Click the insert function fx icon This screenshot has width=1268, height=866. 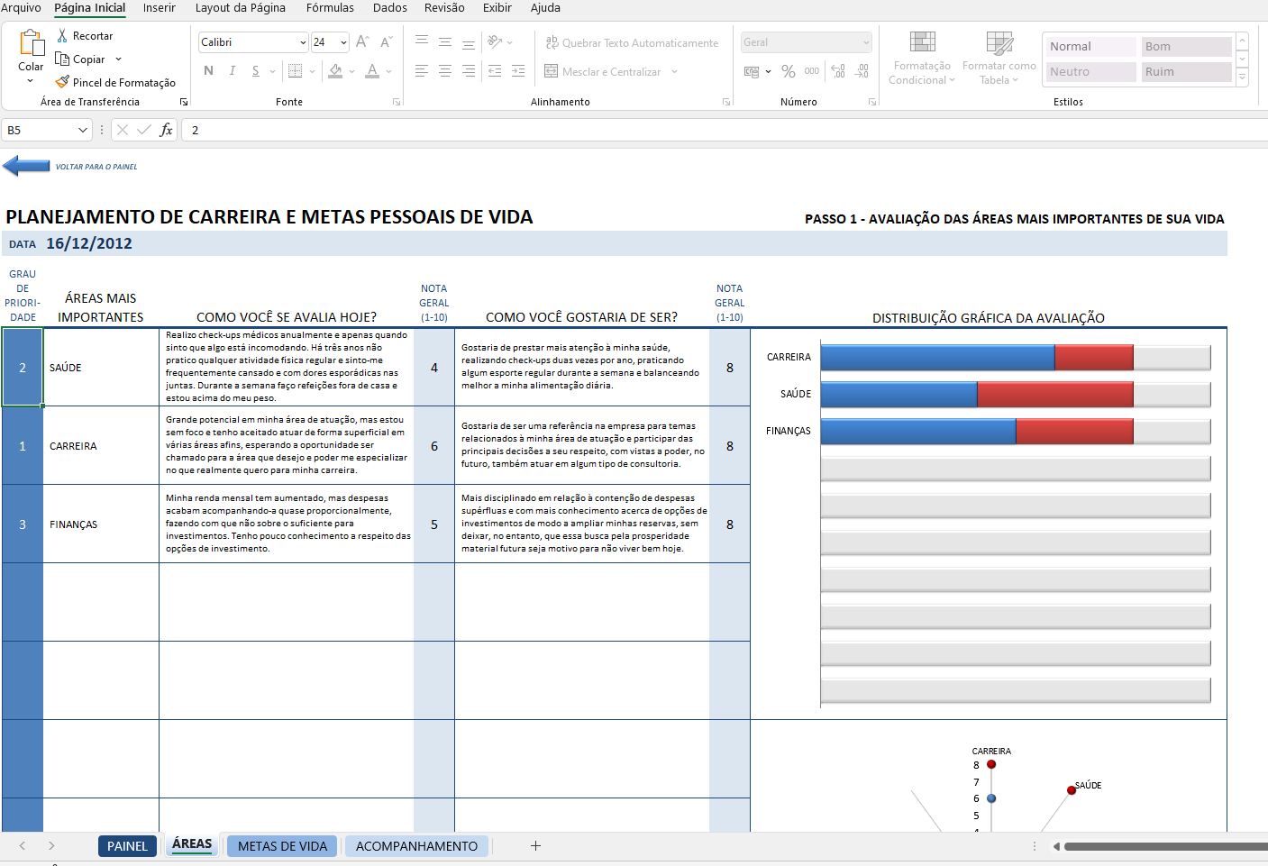coord(166,130)
